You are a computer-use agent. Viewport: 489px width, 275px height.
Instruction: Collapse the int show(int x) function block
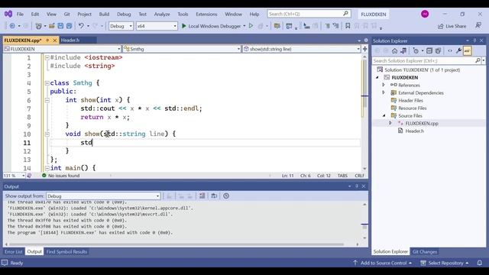click(x=47, y=100)
